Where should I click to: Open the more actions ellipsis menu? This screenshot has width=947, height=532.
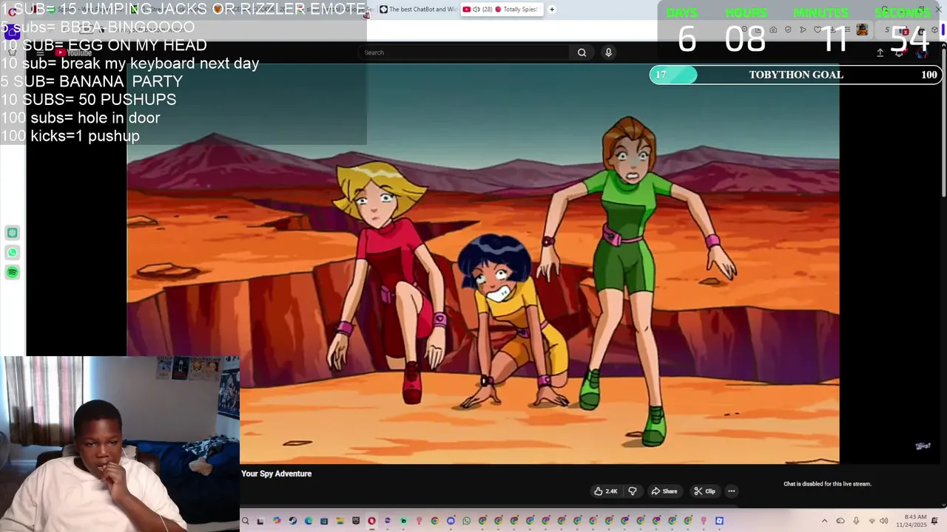[731, 491]
